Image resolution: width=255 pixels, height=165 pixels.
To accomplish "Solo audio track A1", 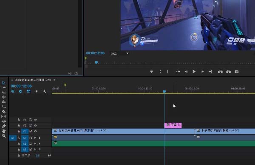I will [40, 138].
